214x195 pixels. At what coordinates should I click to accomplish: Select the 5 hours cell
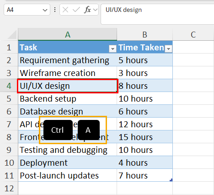tap(144, 60)
